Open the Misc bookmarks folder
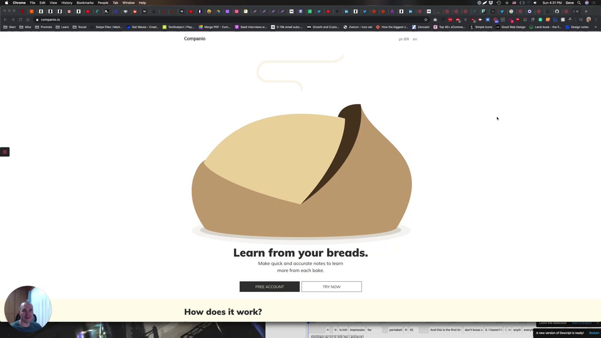 (25, 27)
